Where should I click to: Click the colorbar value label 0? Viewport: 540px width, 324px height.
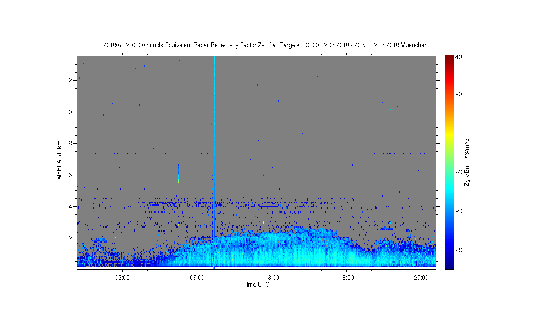coord(457,133)
